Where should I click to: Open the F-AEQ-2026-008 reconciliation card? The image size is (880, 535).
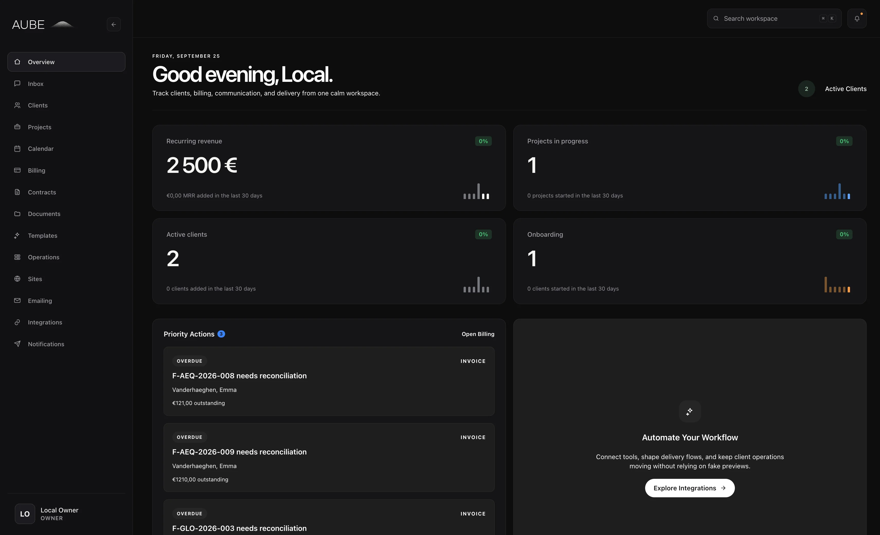coord(329,381)
